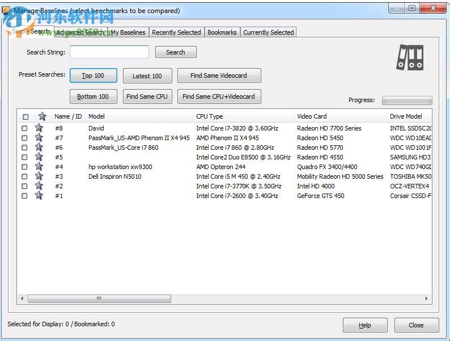
Task: Click the star column header icon
Action: pos(42,116)
